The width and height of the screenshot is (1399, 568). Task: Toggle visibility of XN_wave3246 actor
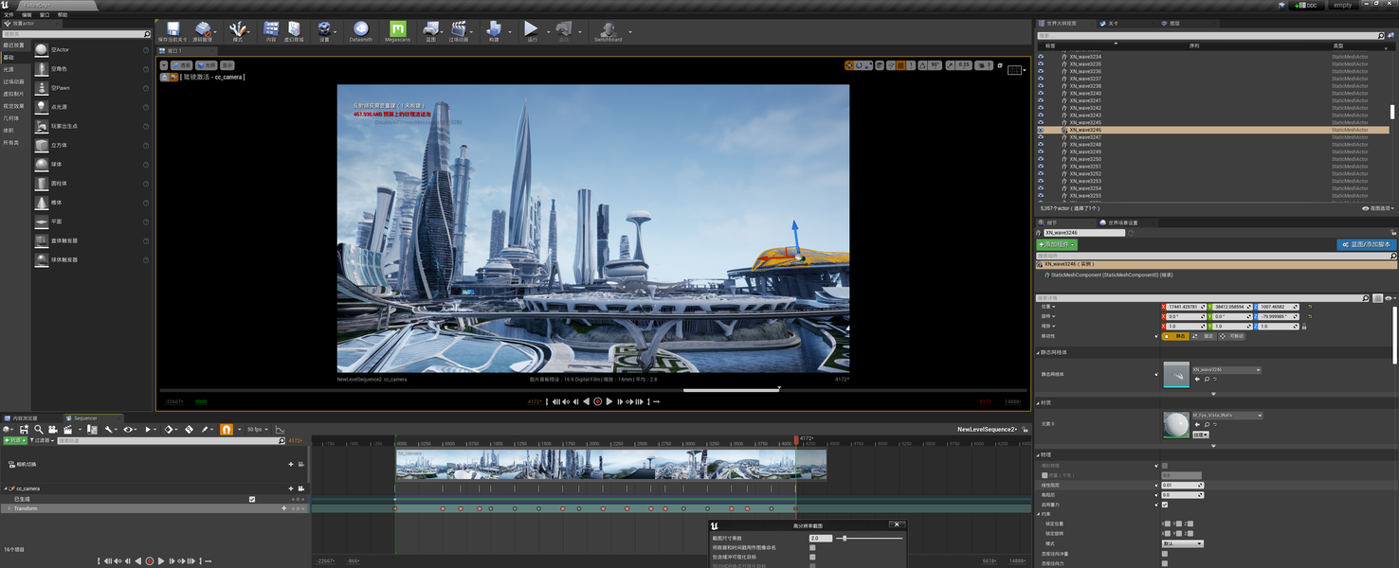pyautogui.click(x=1040, y=130)
